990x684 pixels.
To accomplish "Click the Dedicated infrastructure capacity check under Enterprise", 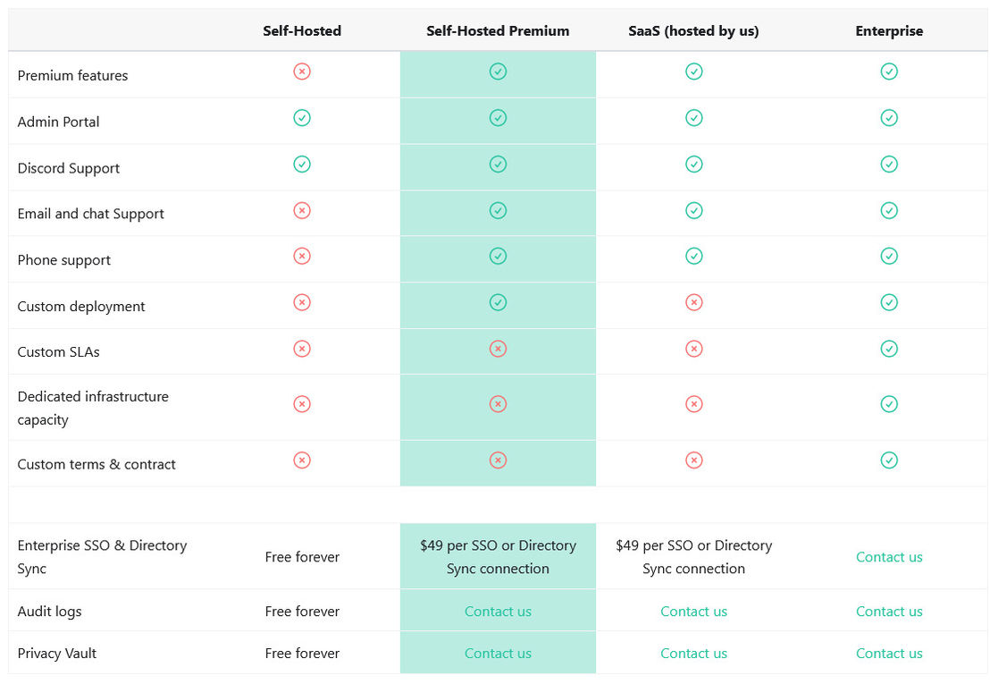I will [x=889, y=403].
